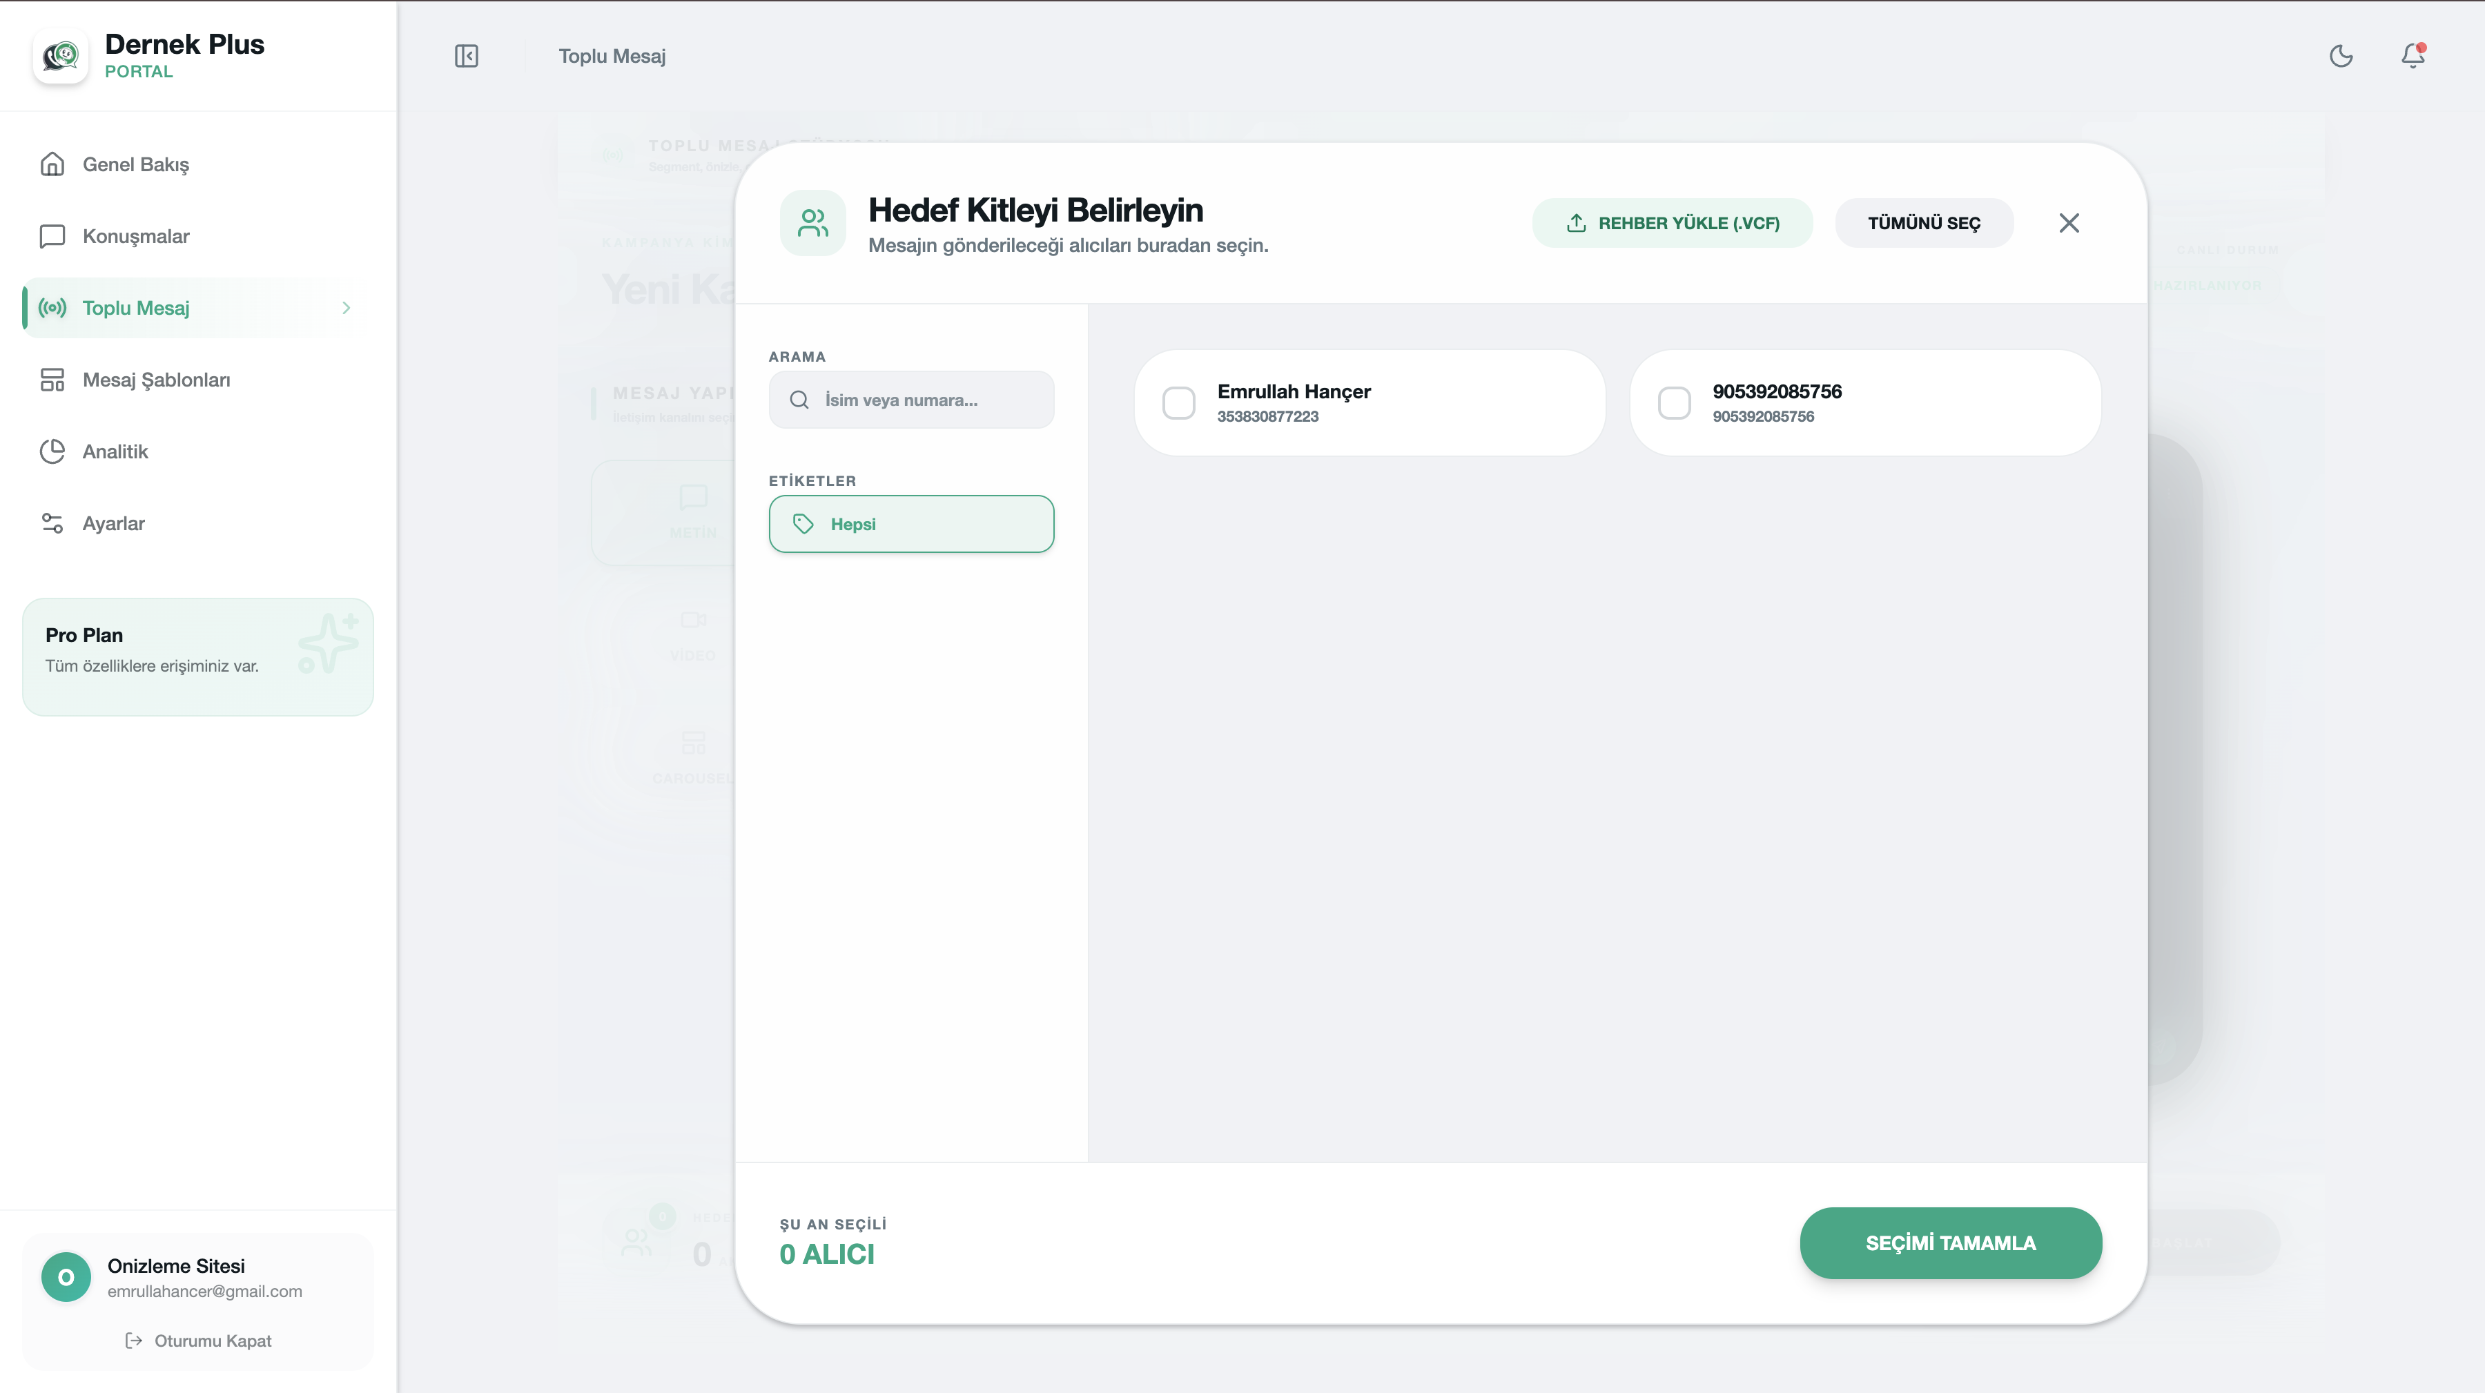Toggle dark mode moon icon

(2340, 56)
